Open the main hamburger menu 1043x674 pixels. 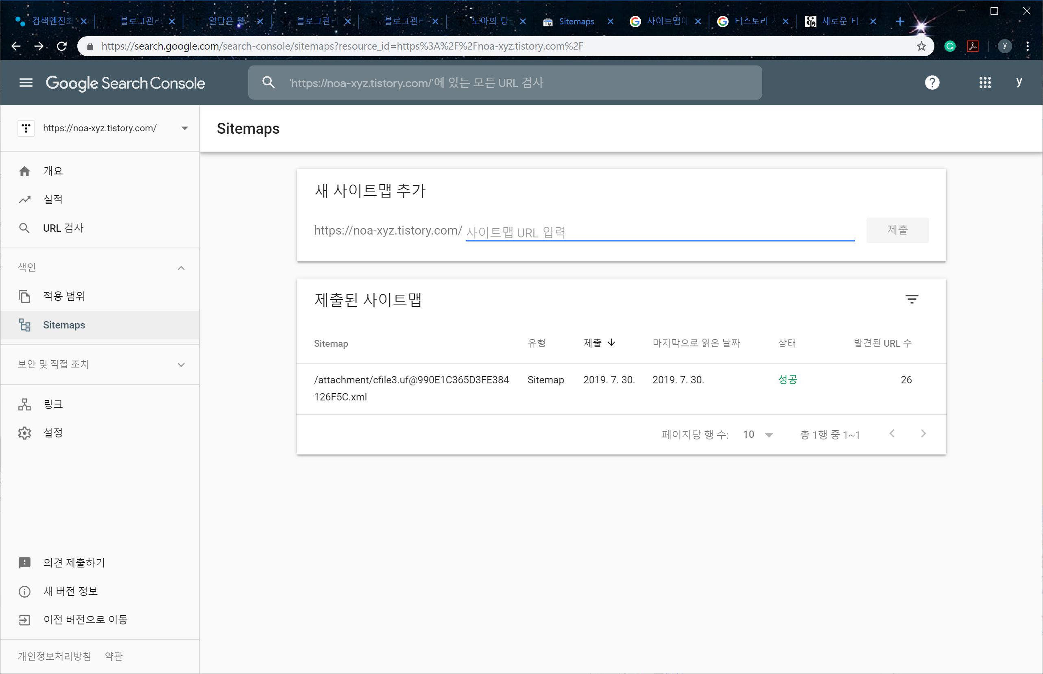coord(26,83)
